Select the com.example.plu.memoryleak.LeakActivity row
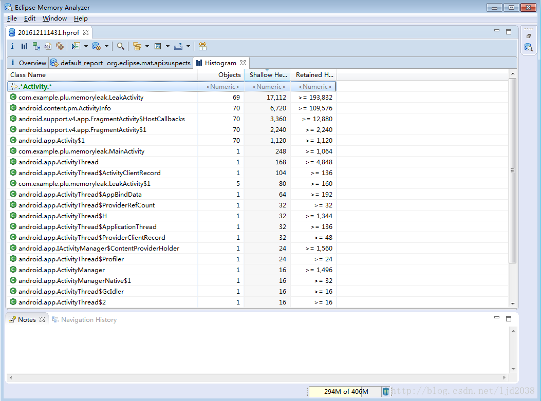This screenshot has width=541, height=401. click(81, 97)
